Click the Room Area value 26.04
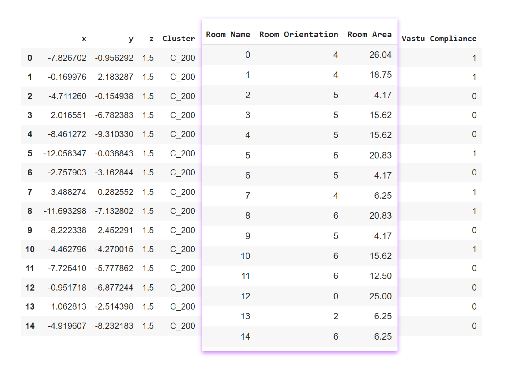 coord(380,55)
